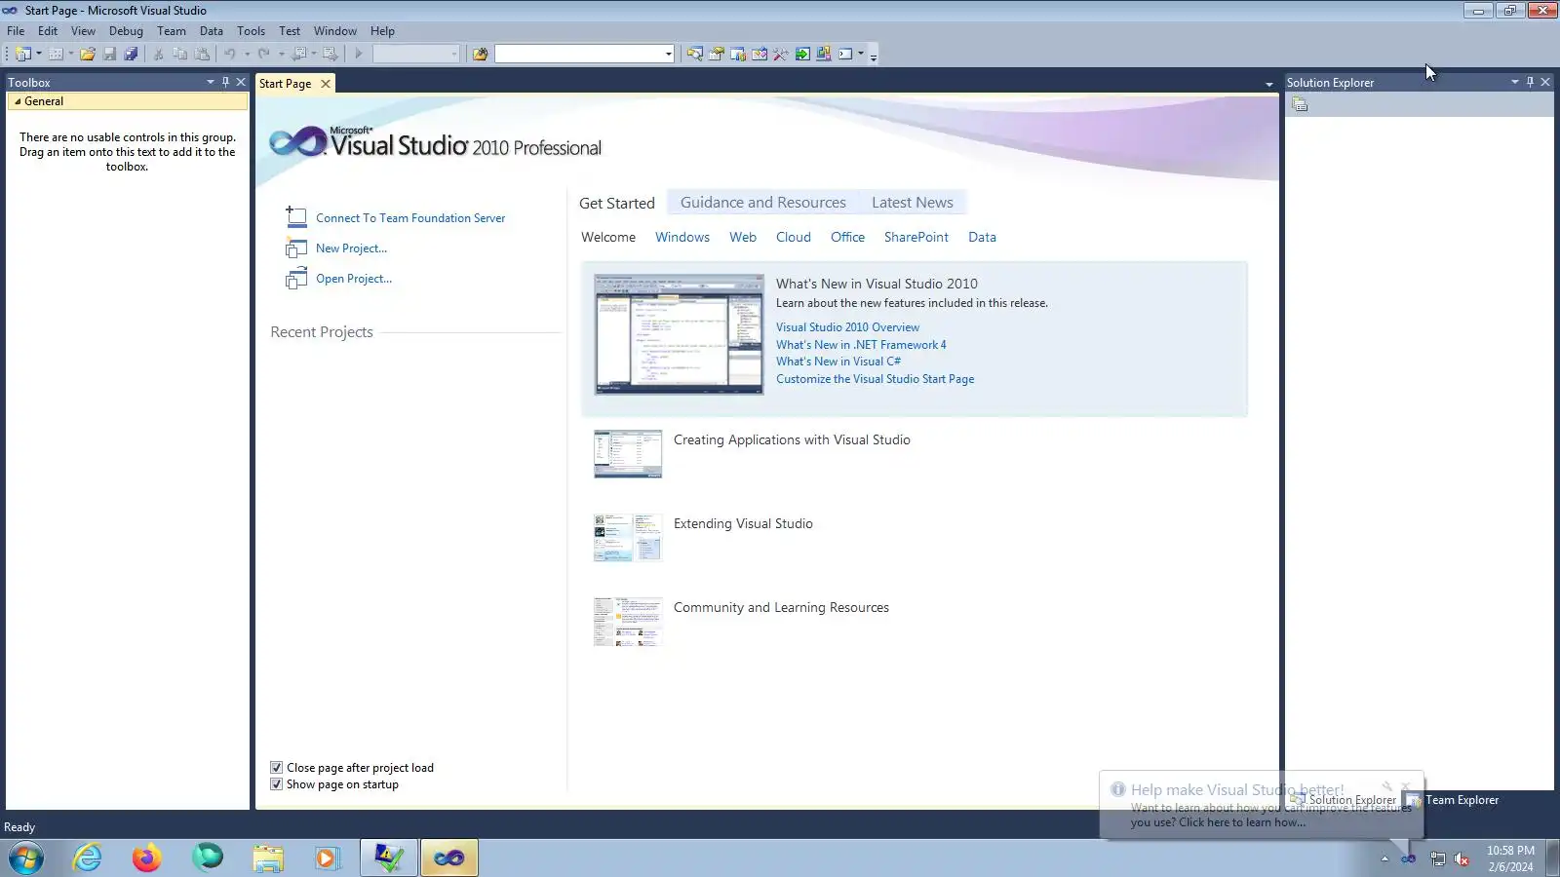
Task: Click the Open Project... link
Action: (354, 279)
